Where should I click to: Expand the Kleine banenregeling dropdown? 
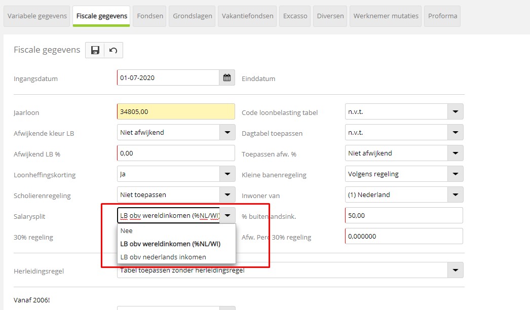455,174
